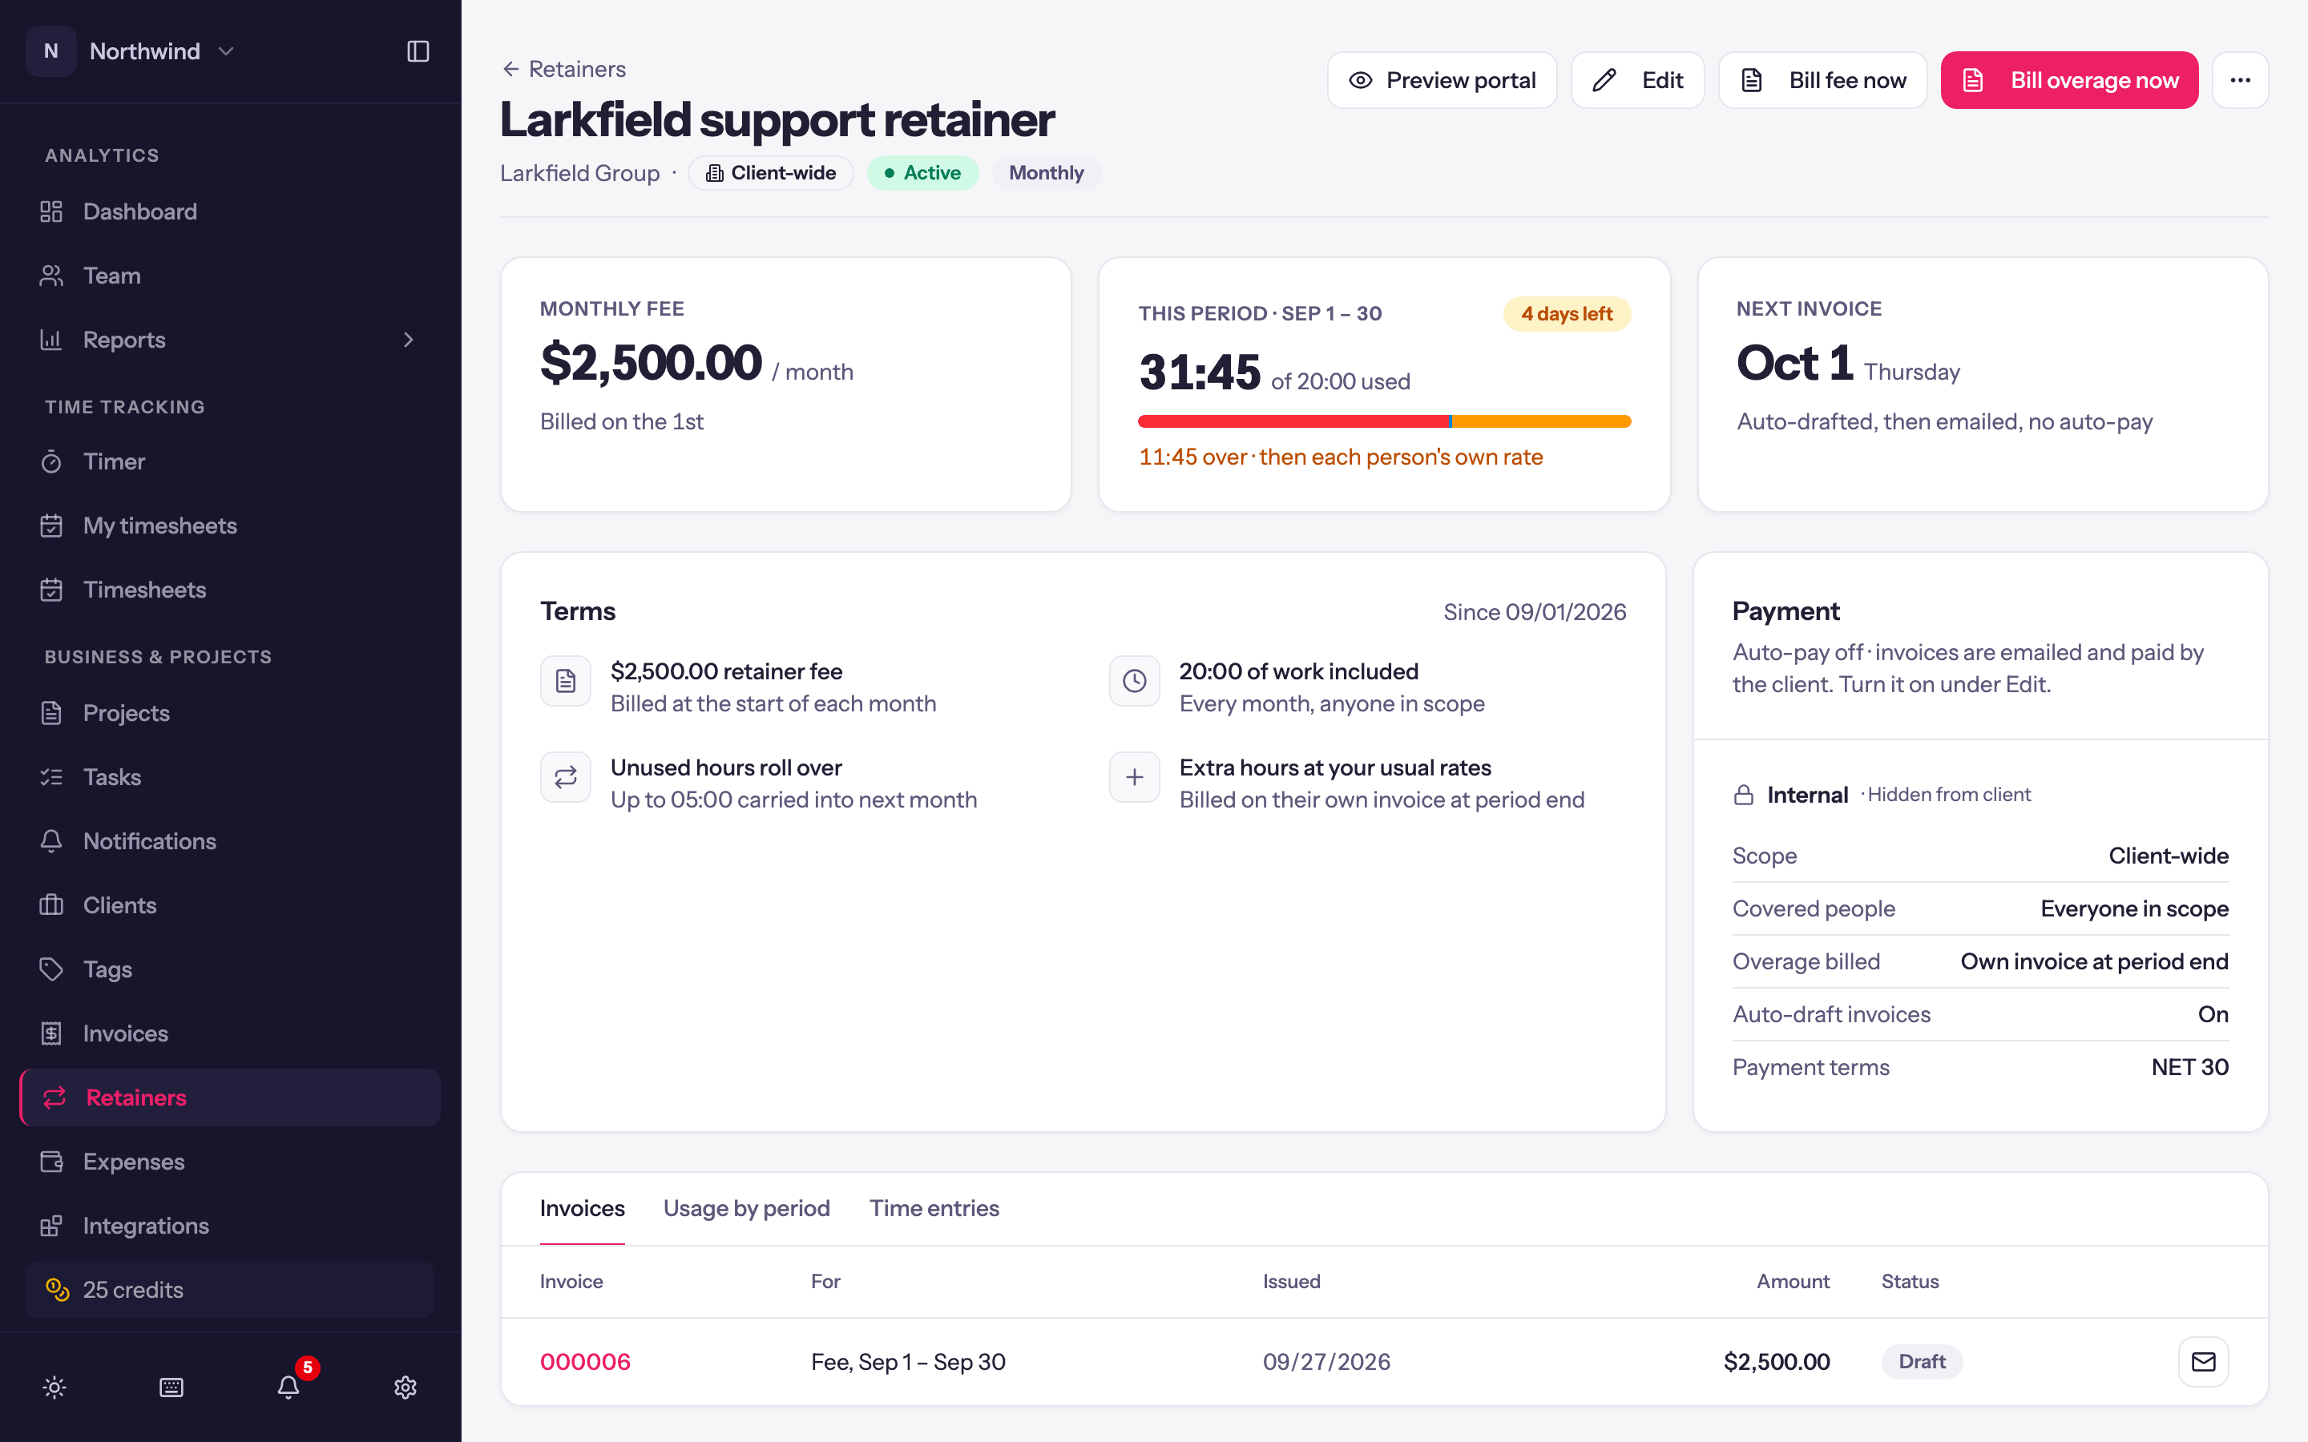
Task: Collapse the sidebar panel icon
Action: pyautogui.click(x=418, y=51)
